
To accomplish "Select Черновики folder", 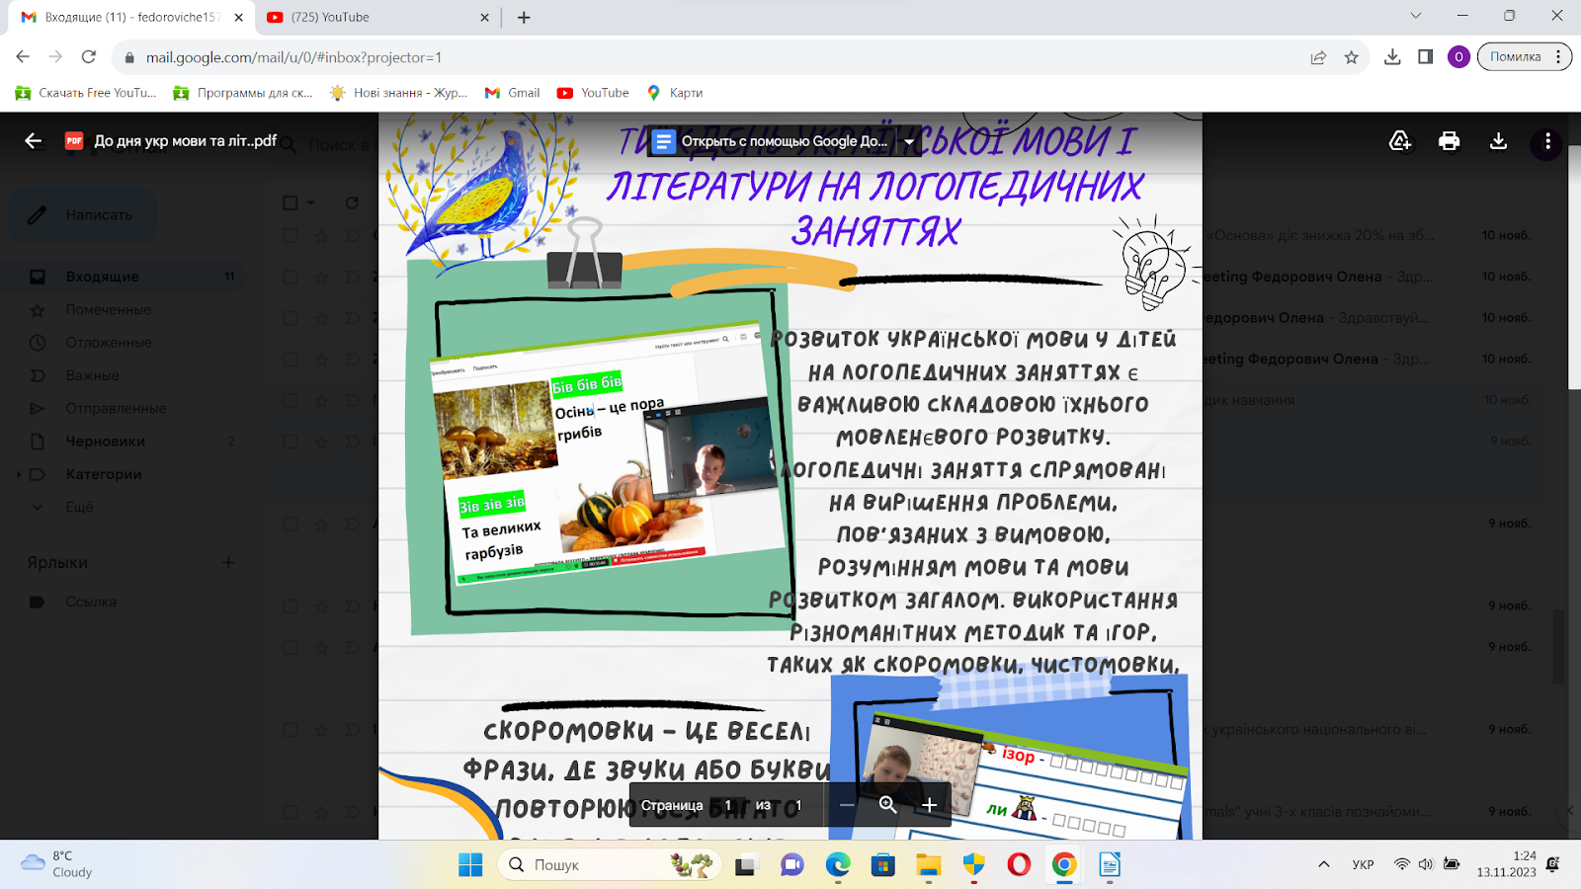I will (x=124, y=441).
